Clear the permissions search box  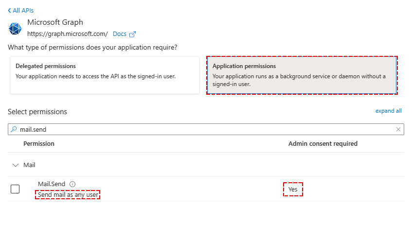[398, 129]
